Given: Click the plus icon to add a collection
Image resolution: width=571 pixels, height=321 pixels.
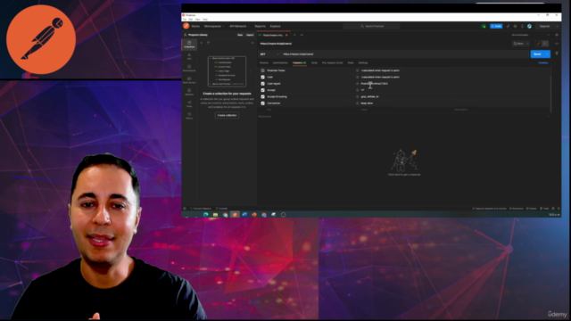Looking at the screenshot, I should pyautogui.click(x=202, y=43).
